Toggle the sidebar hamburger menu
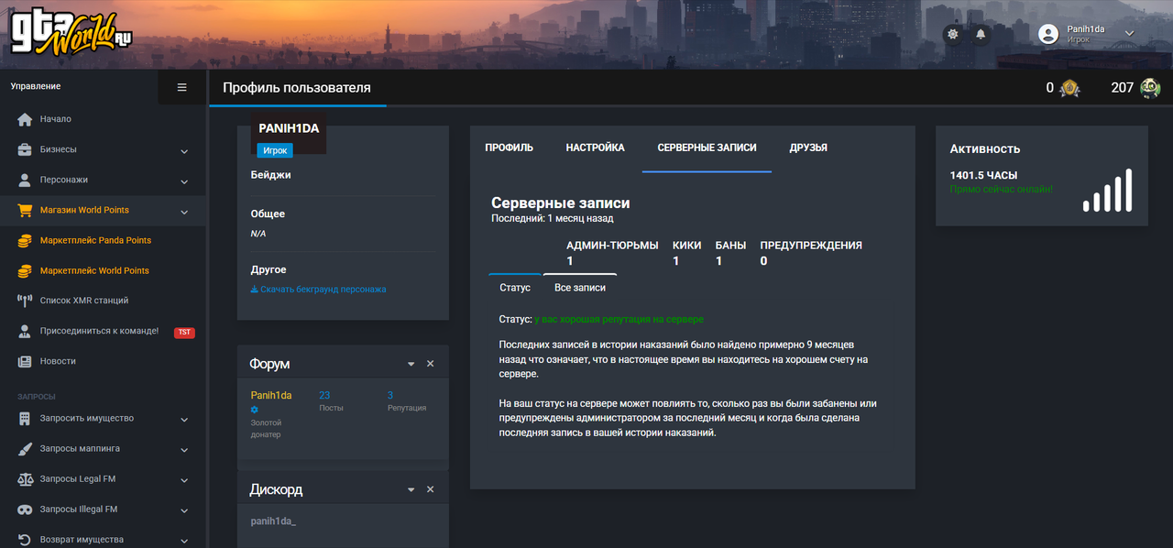 181,87
